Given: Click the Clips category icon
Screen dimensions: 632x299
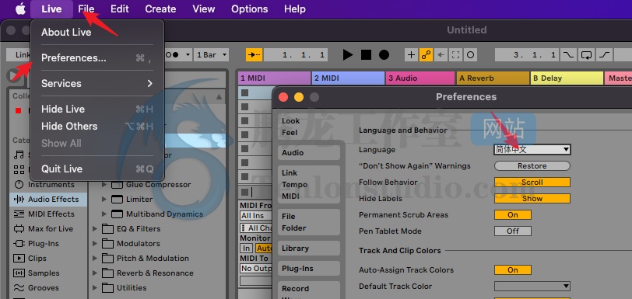Looking at the screenshot, I should click(x=19, y=259).
